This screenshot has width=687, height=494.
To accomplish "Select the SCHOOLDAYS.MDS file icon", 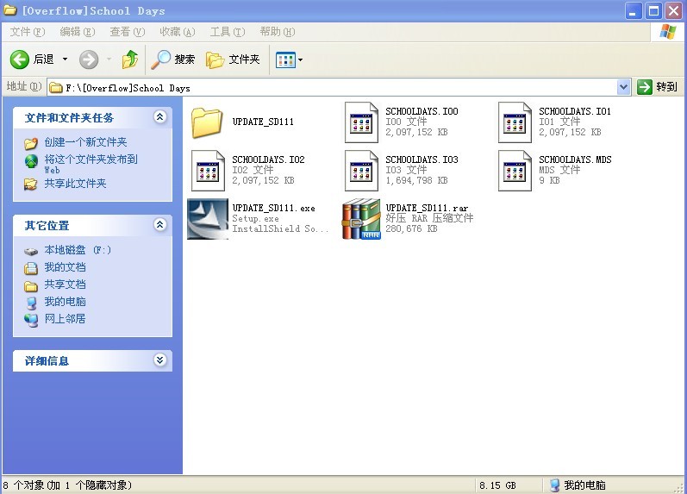I will (515, 171).
